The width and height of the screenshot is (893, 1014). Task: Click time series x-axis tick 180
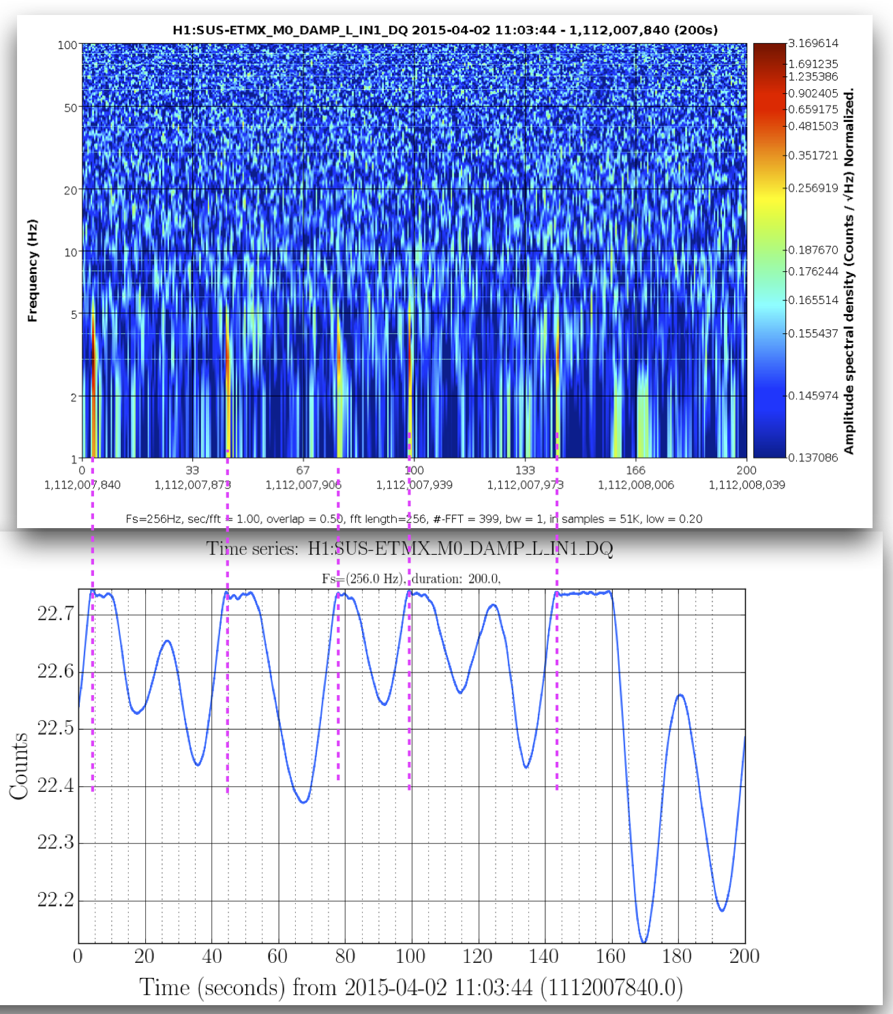pos(677,957)
